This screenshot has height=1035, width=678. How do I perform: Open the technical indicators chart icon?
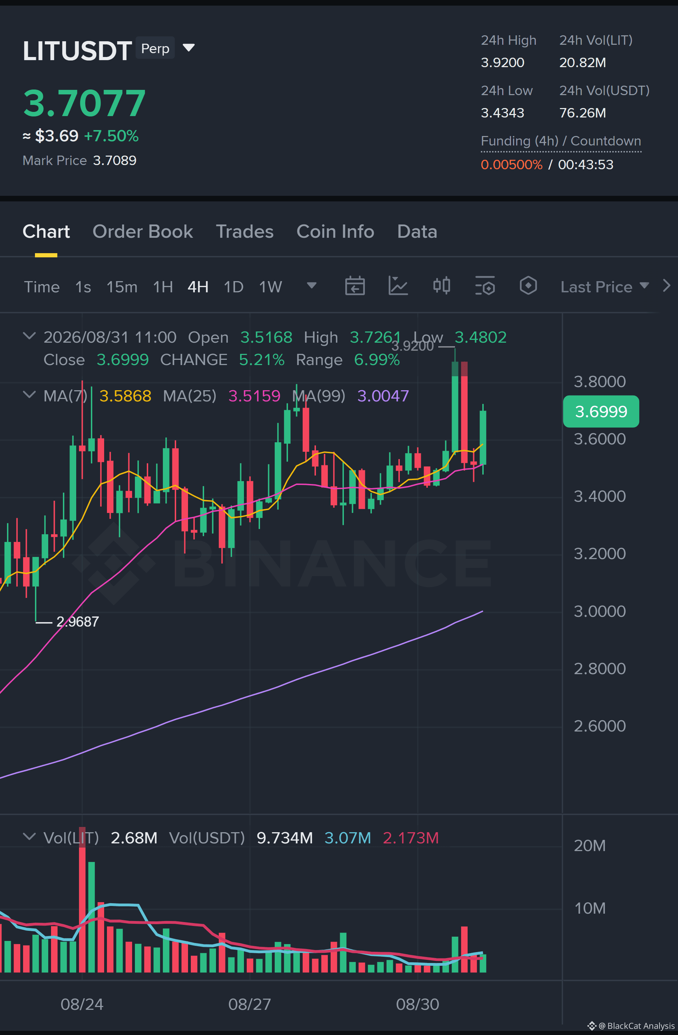point(398,286)
